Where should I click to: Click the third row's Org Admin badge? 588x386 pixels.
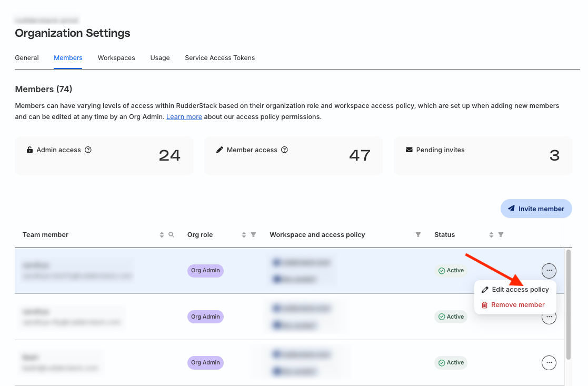tap(205, 363)
